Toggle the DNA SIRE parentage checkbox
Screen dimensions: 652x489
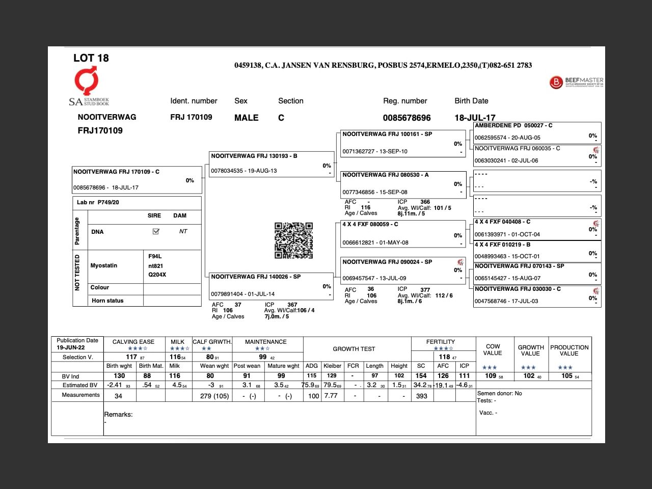pos(156,231)
